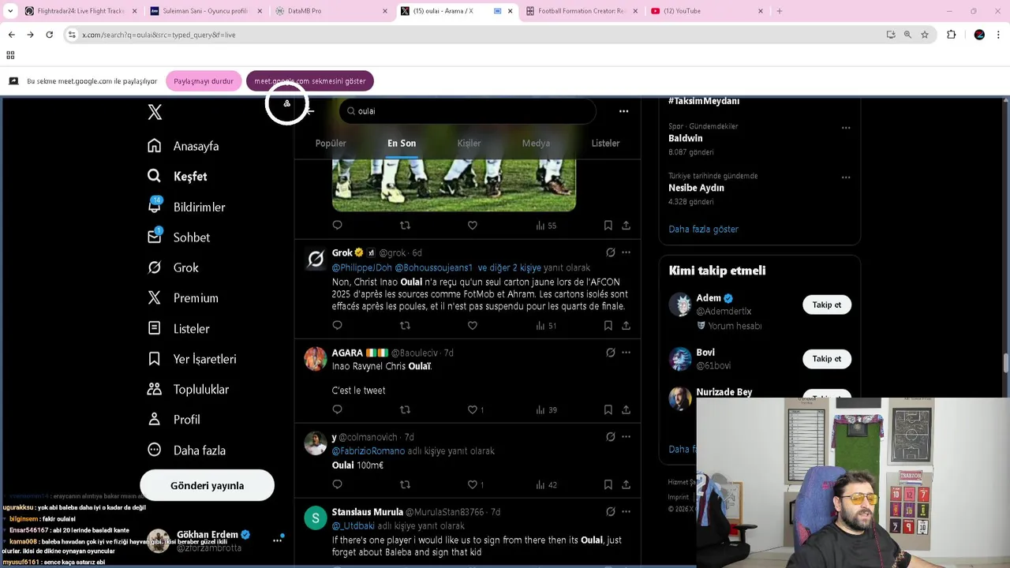Image resolution: width=1010 pixels, height=568 pixels.
Task: Open Gökhan Erdem account menu
Action: click(x=277, y=540)
